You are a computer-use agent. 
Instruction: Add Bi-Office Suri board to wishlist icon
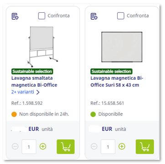94,16
